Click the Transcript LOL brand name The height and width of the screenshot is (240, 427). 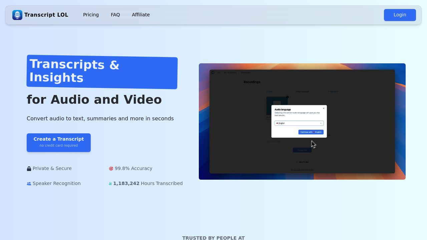click(x=46, y=15)
